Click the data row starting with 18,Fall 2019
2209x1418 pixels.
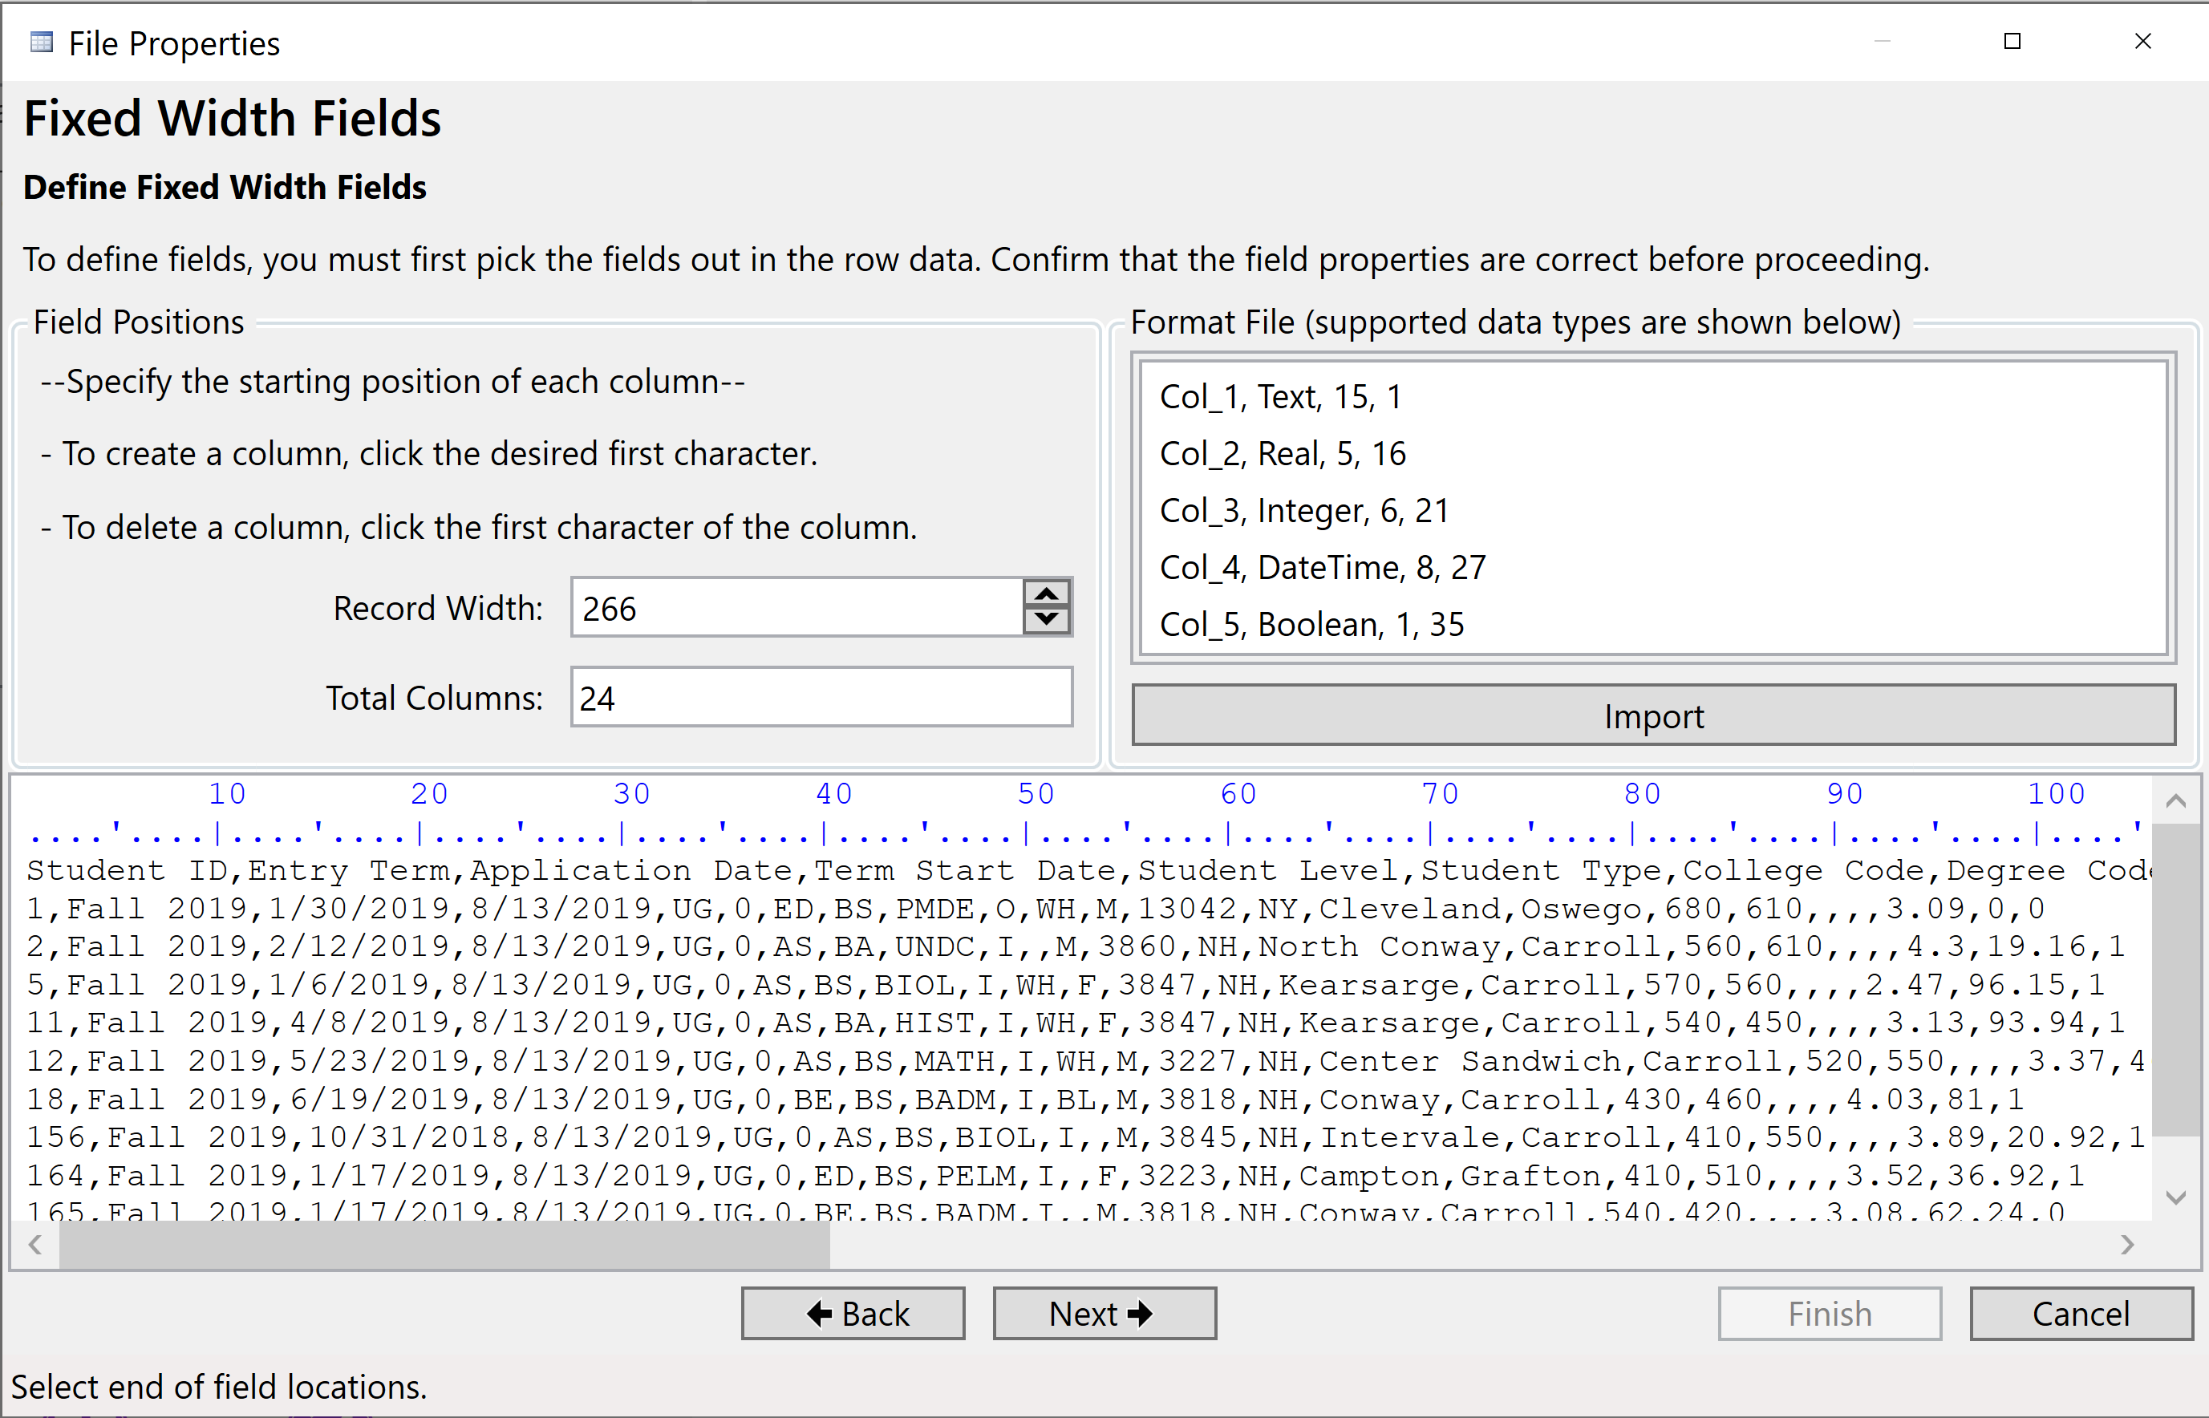point(1025,1100)
